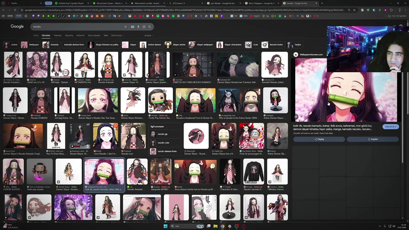Click the Windows taskbar search box Ara

[x=186, y=226]
